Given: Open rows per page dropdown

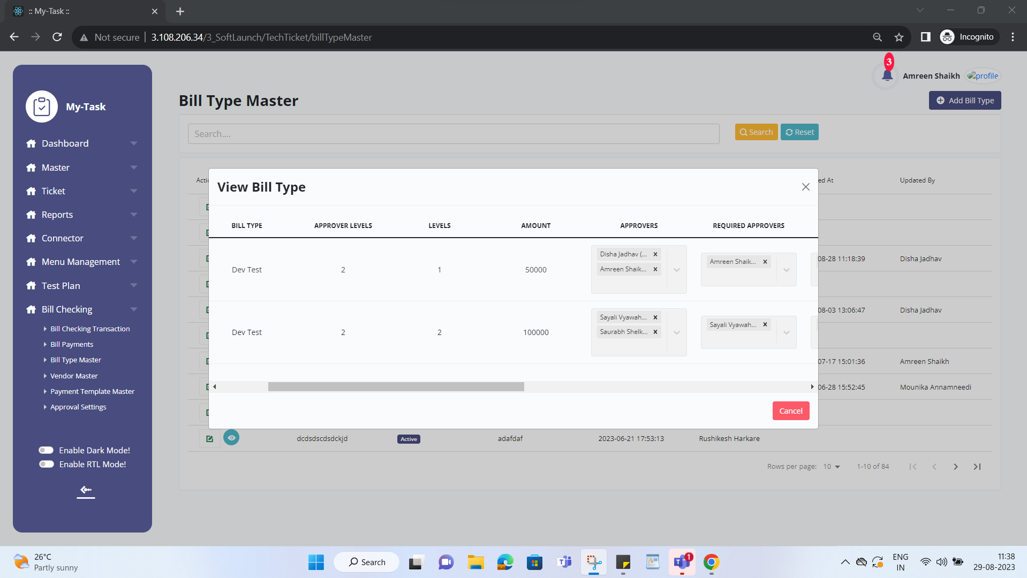Looking at the screenshot, I should (x=832, y=467).
